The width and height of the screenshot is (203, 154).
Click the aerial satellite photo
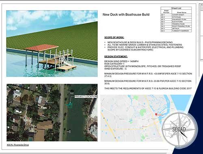(52, 112)
